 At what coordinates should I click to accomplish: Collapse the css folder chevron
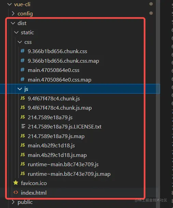20,42
